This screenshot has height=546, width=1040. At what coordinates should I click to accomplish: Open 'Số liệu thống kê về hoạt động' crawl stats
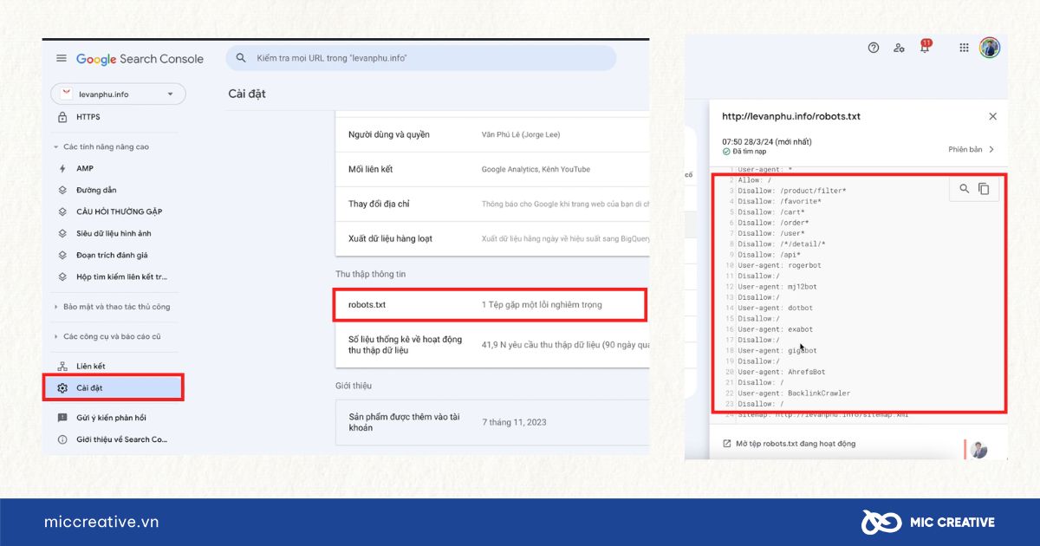492,344
